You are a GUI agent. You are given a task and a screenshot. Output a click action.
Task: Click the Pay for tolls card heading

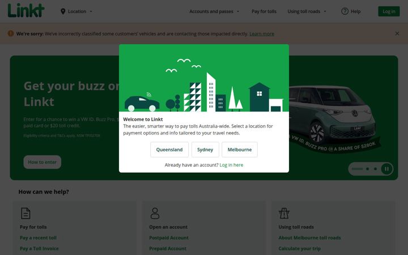(33, 227)
